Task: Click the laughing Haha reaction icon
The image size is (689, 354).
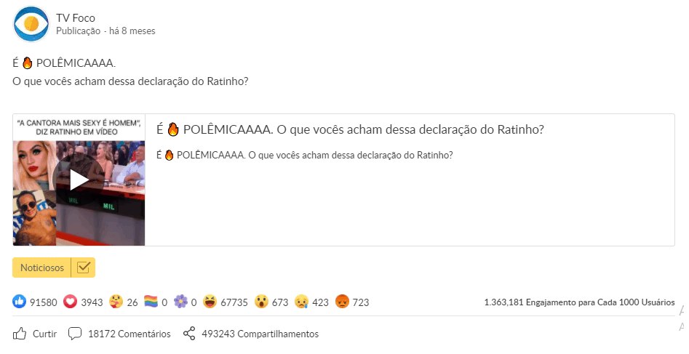Action: click(x=210, y=302)
